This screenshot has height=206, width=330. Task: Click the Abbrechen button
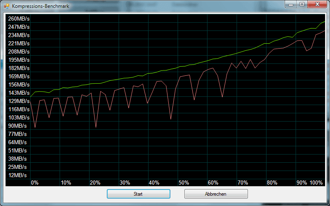click(x=216, y=194)
